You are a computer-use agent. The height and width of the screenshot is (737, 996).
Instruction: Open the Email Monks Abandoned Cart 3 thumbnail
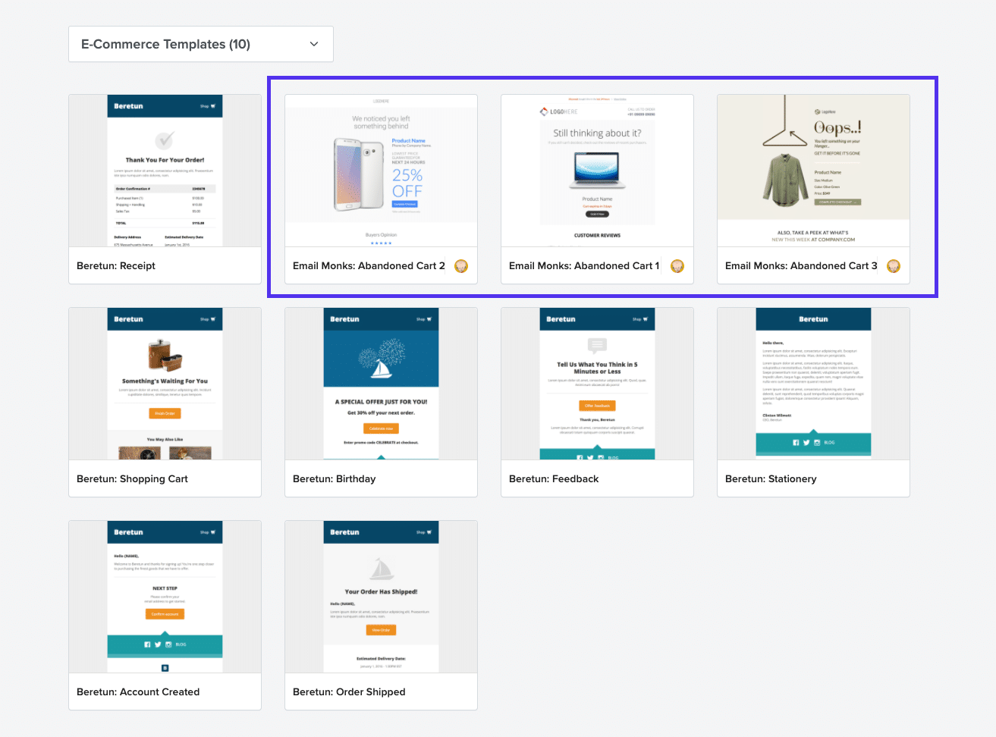(813, 170)
